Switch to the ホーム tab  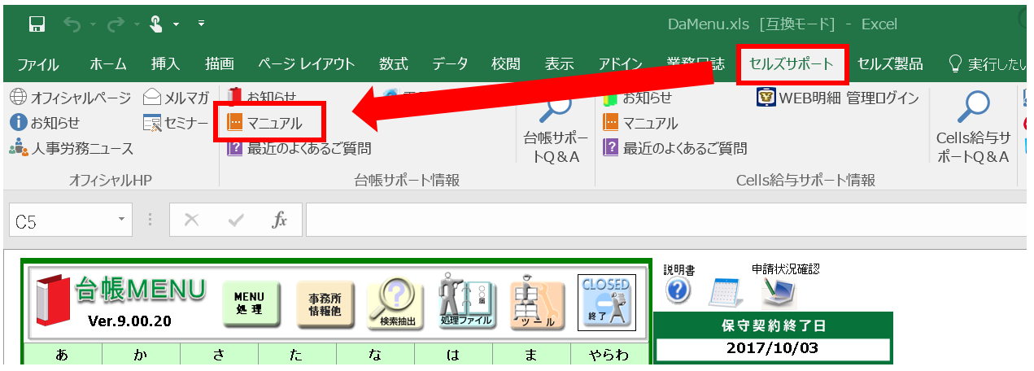(108, 64)
